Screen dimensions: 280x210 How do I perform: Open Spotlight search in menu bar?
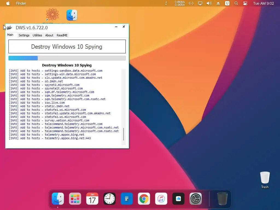[236, 3]
